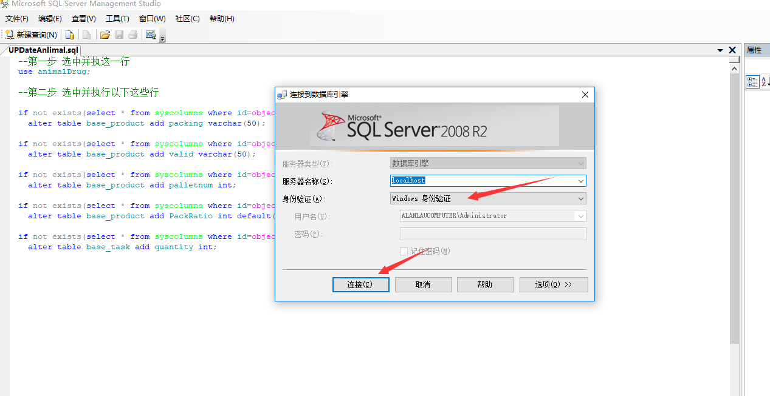Close the Connect to Database Engine dialog
The width and height of the screenshot is (770, 396).
[x=585, y=95]
